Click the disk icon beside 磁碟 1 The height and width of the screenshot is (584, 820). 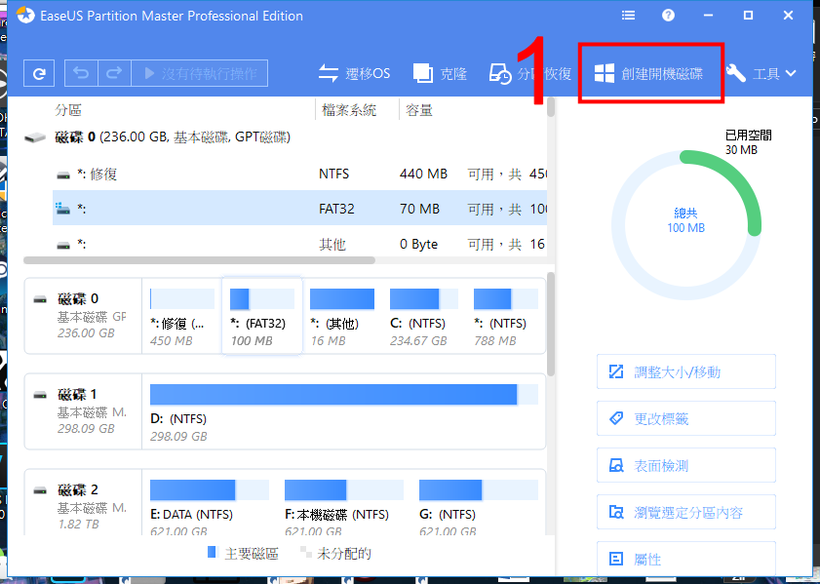coord(40,395)
